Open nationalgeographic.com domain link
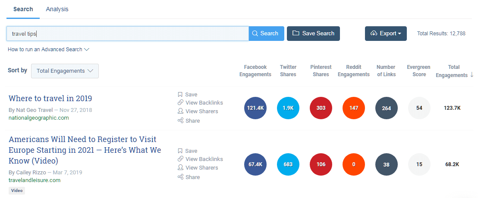Viewport: 478px width, 198px height. click(39, 118)
